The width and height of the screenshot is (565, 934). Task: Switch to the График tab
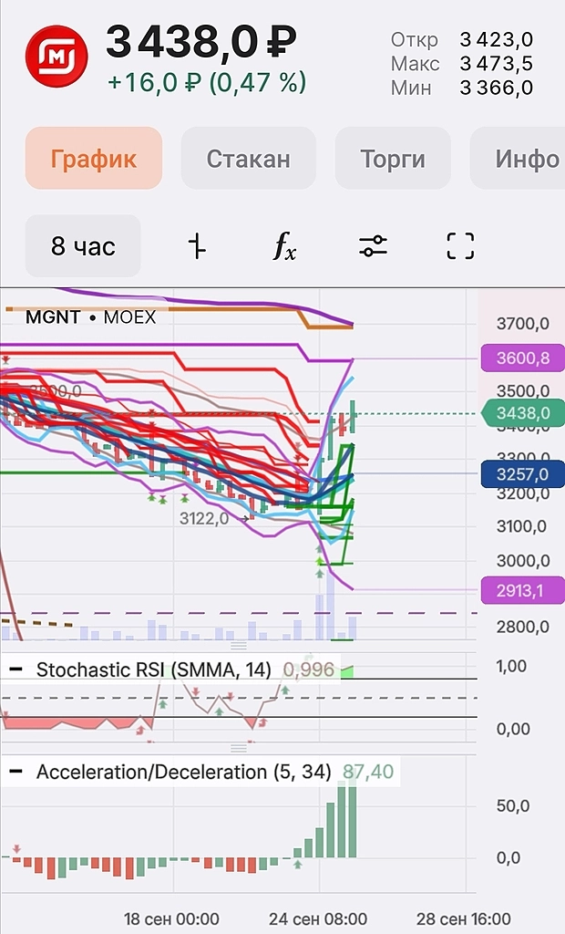click(94, 159)
